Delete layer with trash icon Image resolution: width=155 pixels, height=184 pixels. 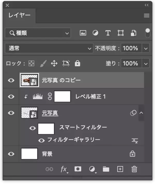(x=134, y=169)
